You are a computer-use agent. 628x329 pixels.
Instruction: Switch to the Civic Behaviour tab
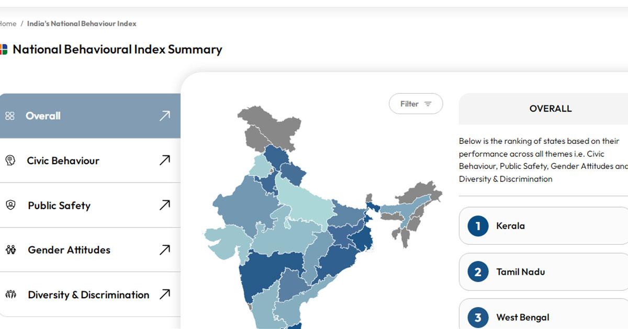pos(63,161)
